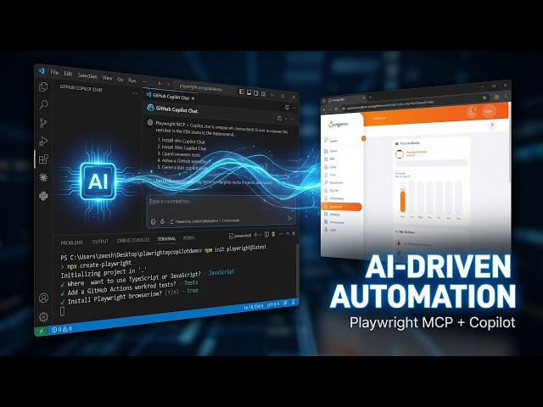Open the Selection menu in VS Code
The height and width of the screenshot is (407, 543).
87,75
